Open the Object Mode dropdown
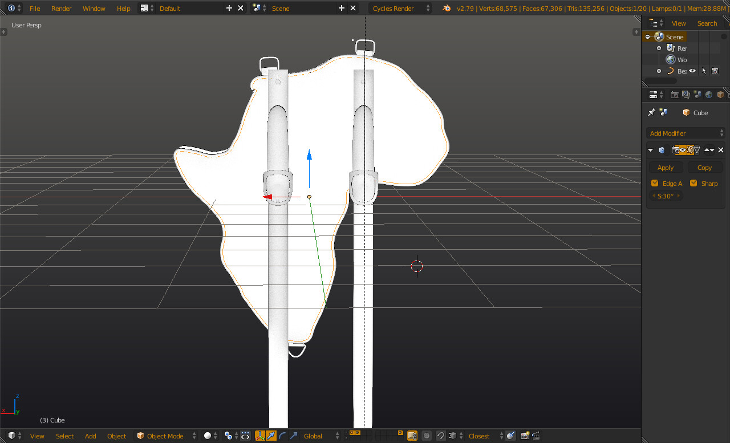Image resolution: width=730 pixels, height=443 pixels. (167, 436)
